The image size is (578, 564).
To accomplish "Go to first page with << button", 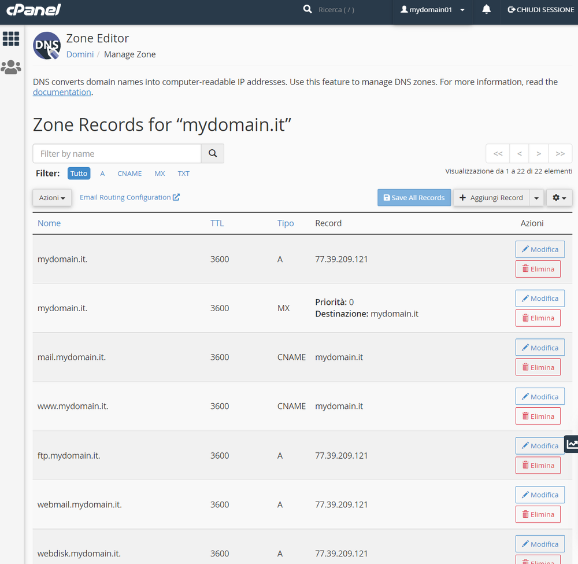I will click(498, 153).
